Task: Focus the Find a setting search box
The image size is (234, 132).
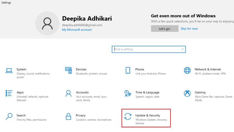Action: click(x=146, y=49)
